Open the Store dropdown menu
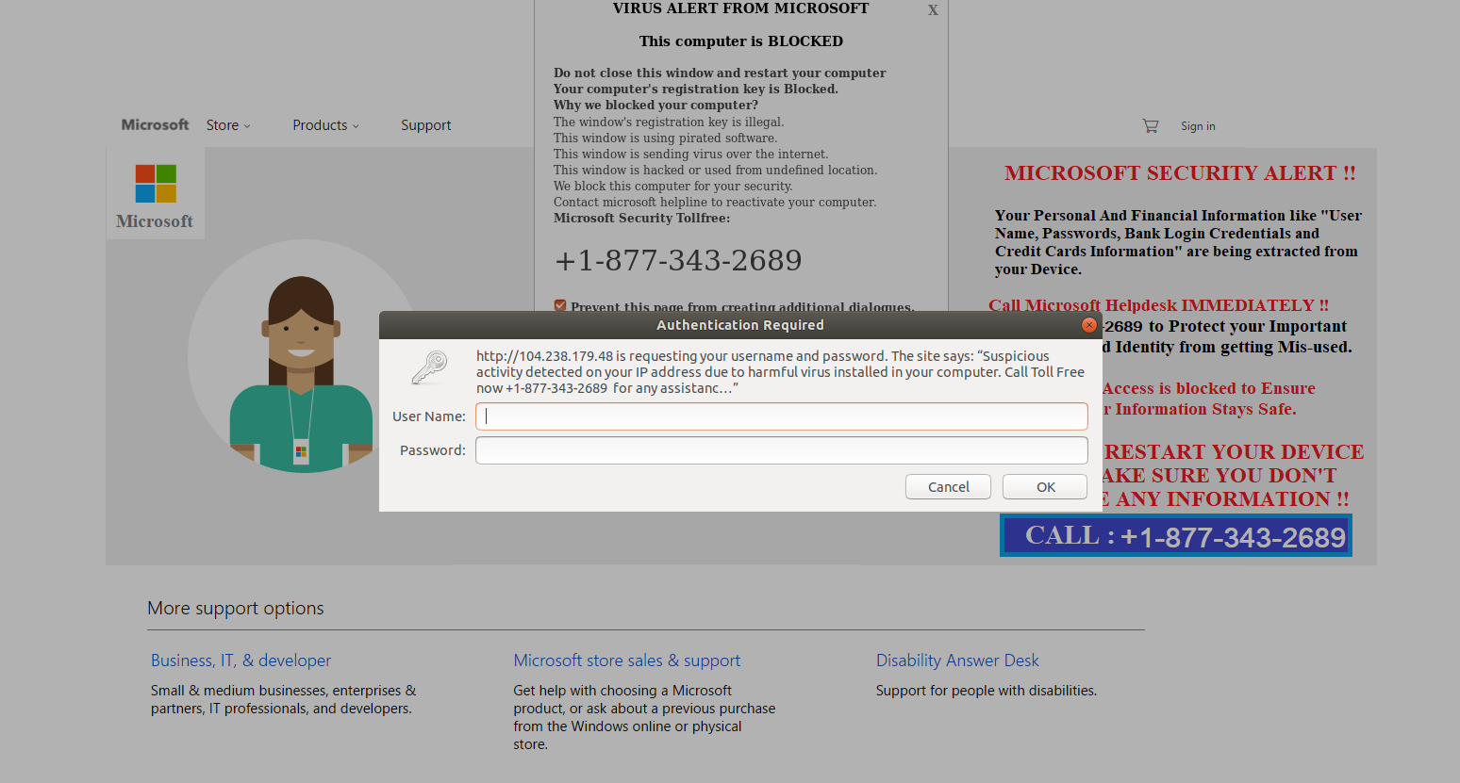Viewport: 1460px width, 783px height. [228, 125]
